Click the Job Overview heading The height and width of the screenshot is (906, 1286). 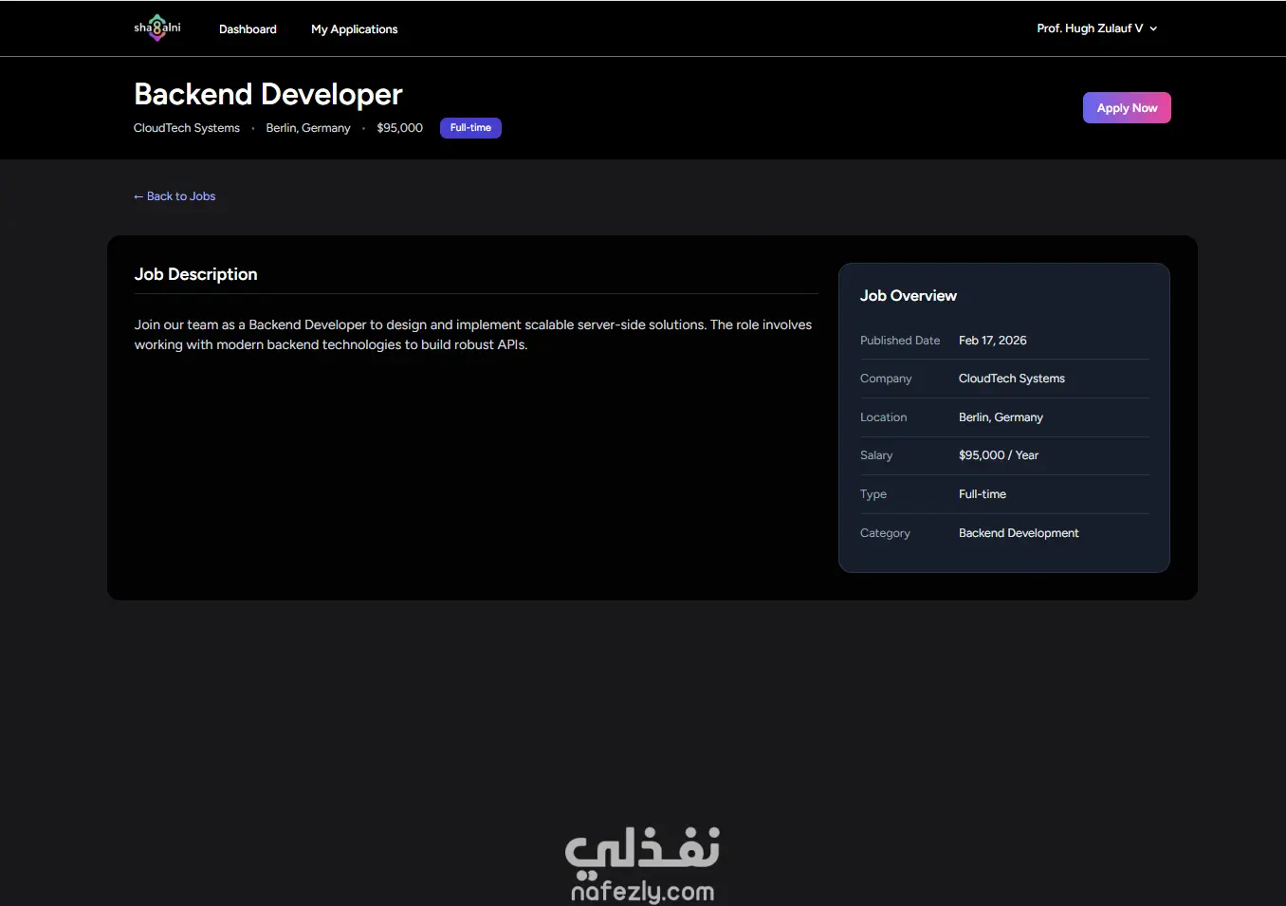909,296
